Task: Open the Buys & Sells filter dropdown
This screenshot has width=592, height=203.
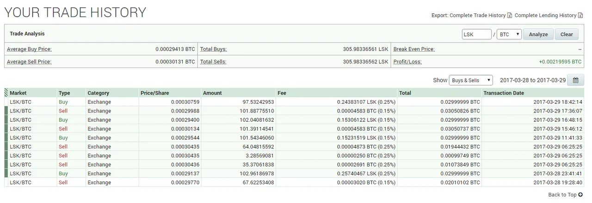Action: coord(471,80)
